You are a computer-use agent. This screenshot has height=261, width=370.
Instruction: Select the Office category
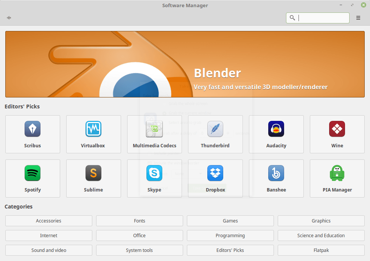140,236
